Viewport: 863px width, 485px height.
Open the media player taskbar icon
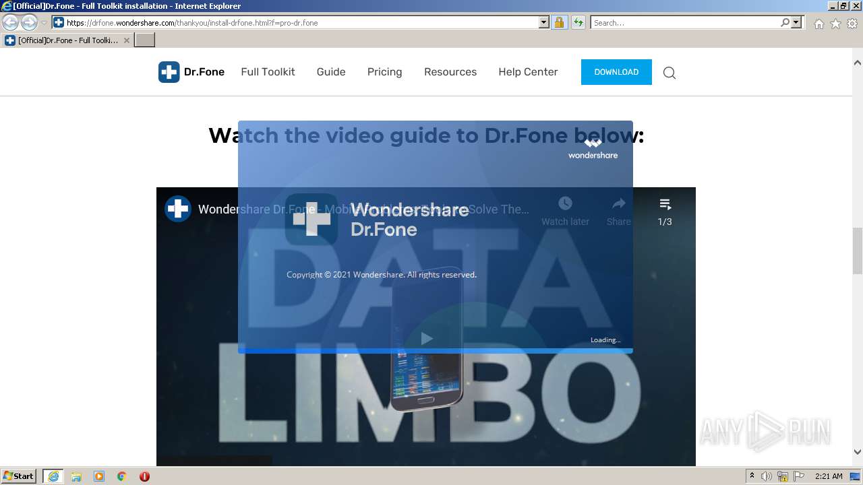click(99, 476)
